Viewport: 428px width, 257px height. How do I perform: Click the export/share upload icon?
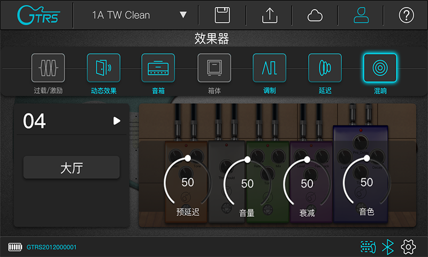[269, 15]
